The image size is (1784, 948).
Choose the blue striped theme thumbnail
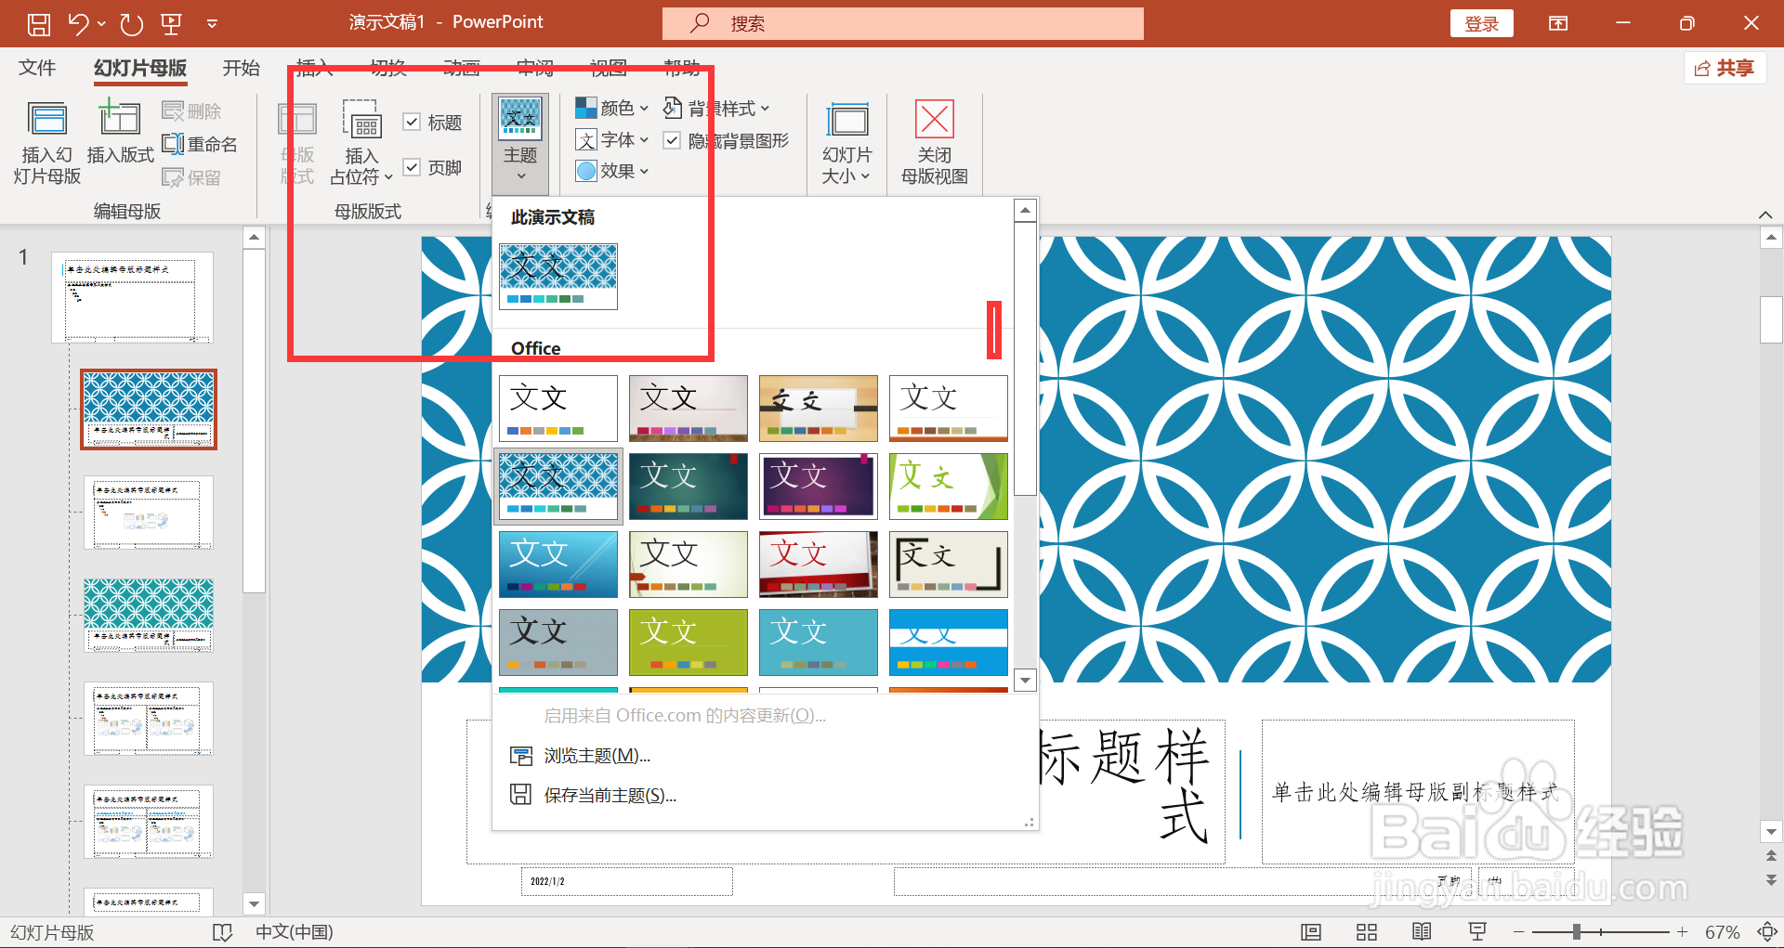[949, 643]
